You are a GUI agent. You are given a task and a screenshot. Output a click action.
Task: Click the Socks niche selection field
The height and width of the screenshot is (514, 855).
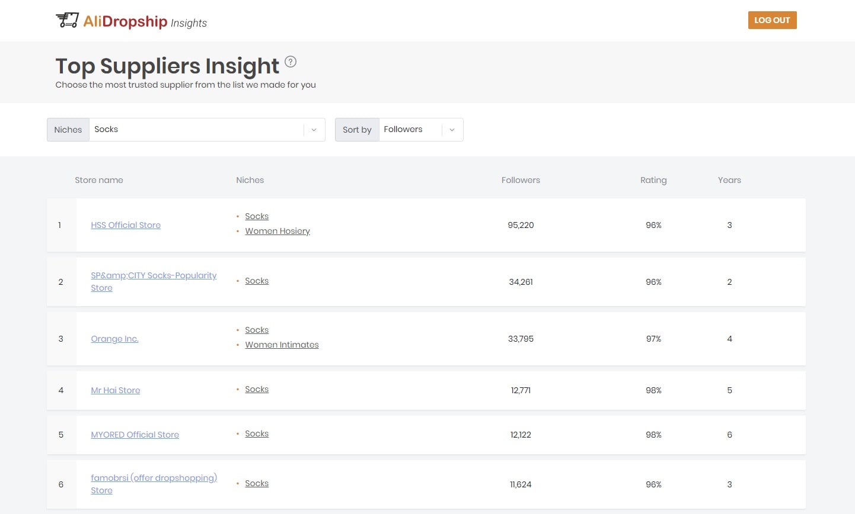[x=196, y=130]
